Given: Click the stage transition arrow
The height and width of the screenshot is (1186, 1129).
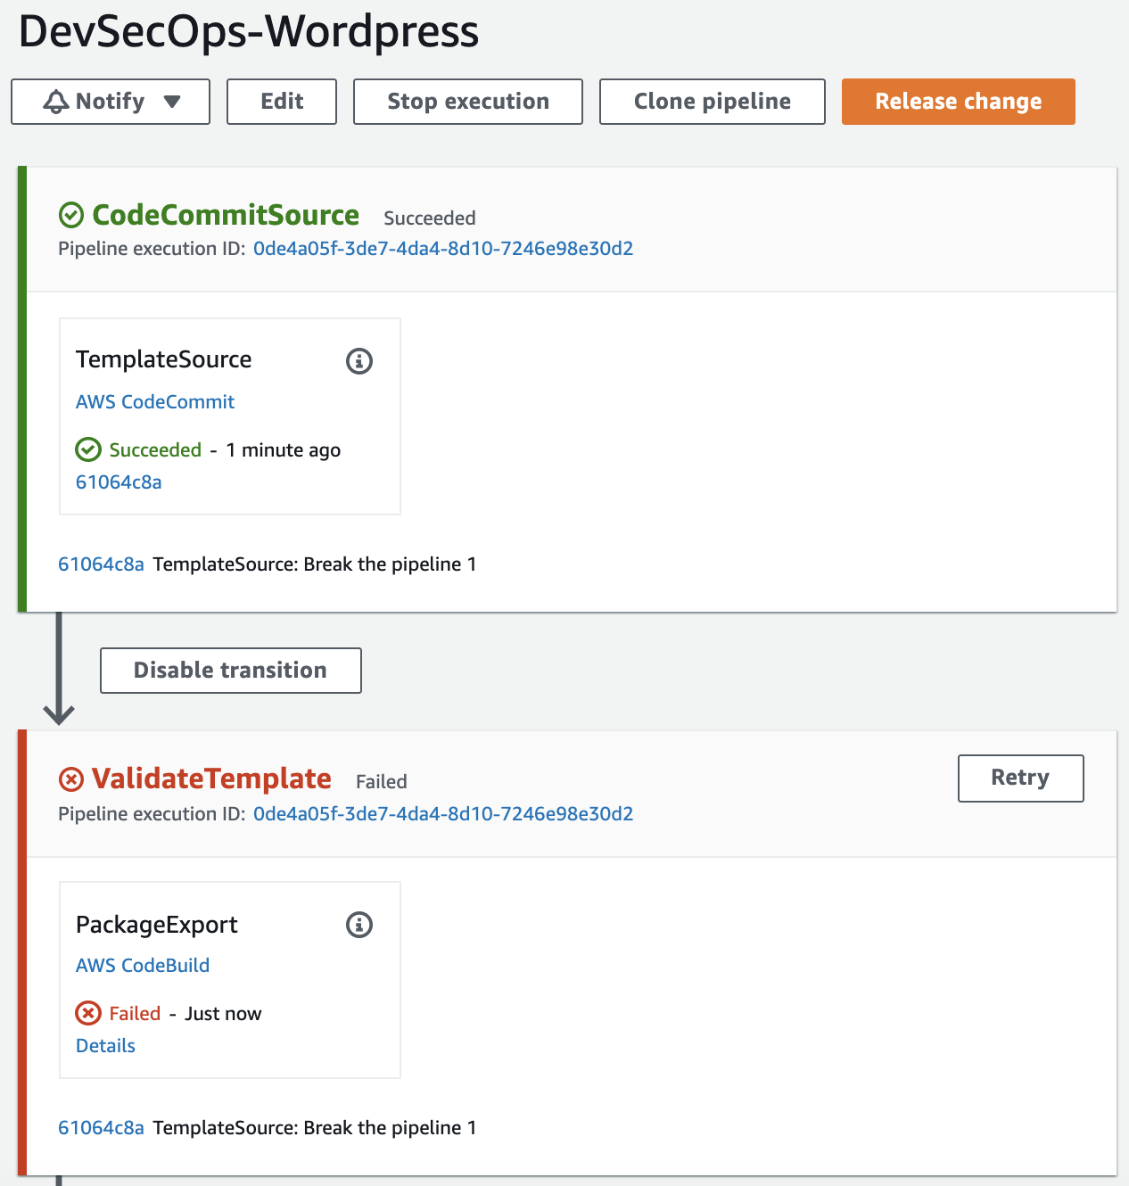Looking at the screenshot, I should pos(59,669).
